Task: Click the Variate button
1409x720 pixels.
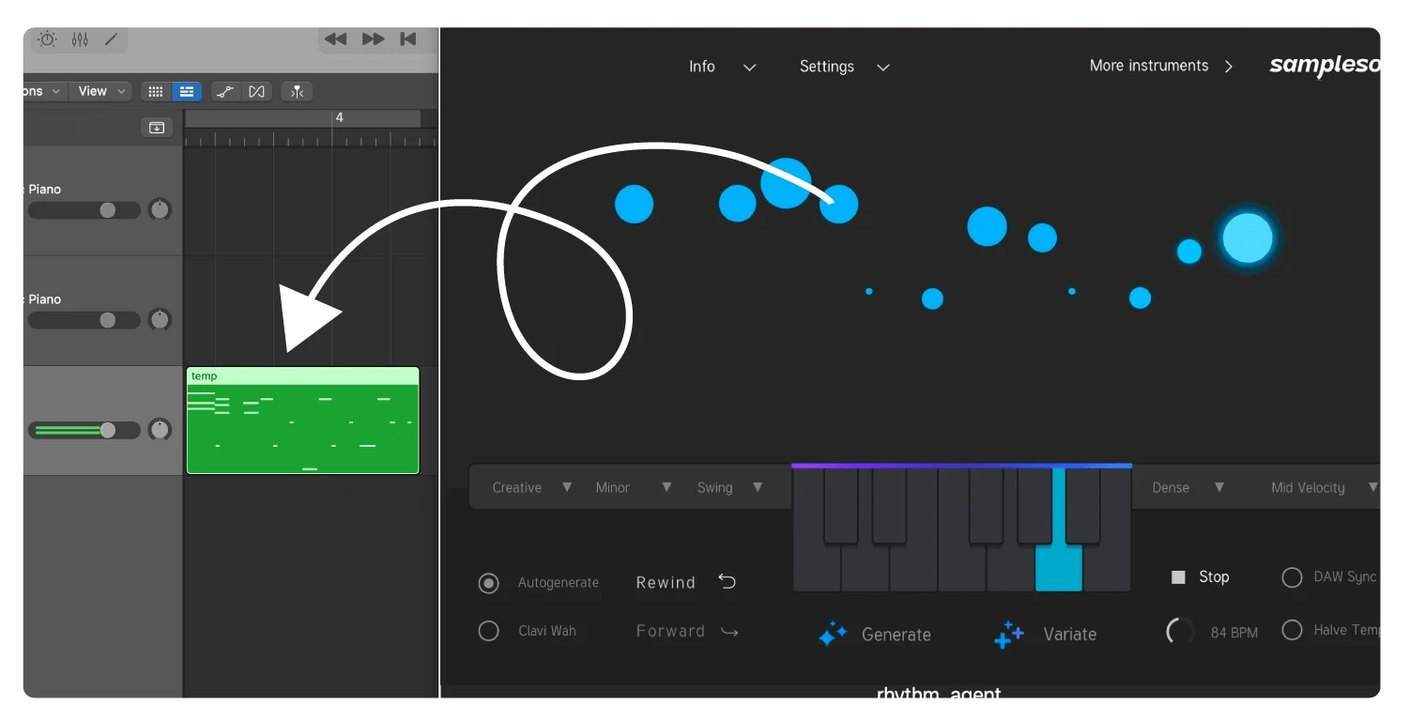Action: click(1045, 635)
